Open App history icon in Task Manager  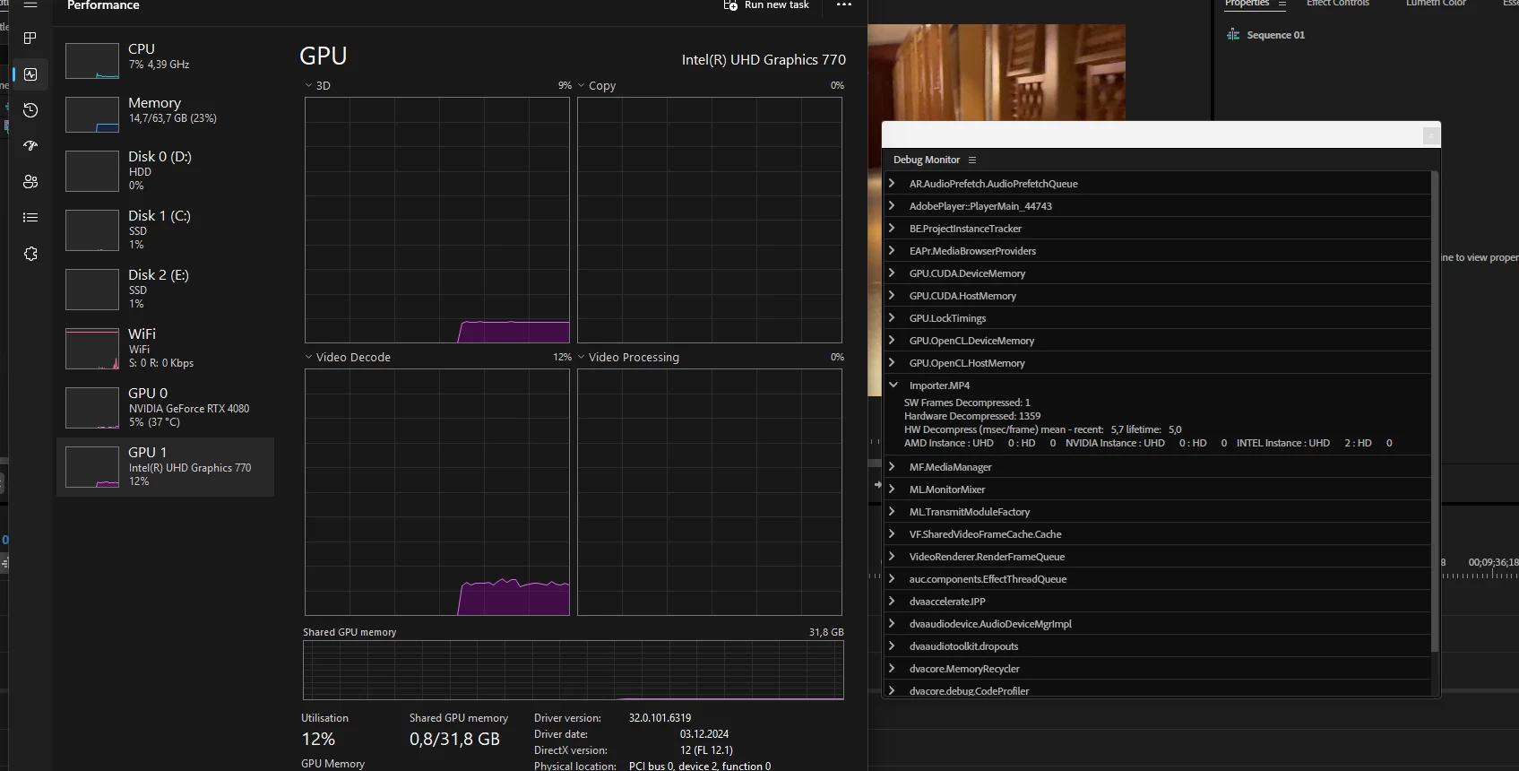30,110
